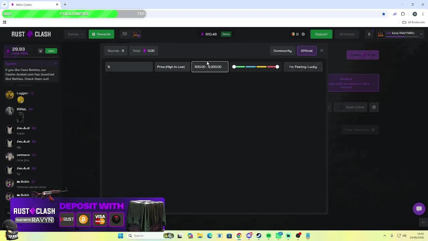Click the Create battle button
The image size is (428, 241).
tap(362, 55)
